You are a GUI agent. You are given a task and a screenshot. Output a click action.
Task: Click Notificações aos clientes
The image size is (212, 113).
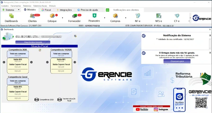[x=126, y=10]
